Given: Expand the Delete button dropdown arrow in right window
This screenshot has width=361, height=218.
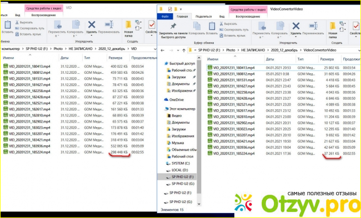Looking at the screenshot, I should [295, 37].
